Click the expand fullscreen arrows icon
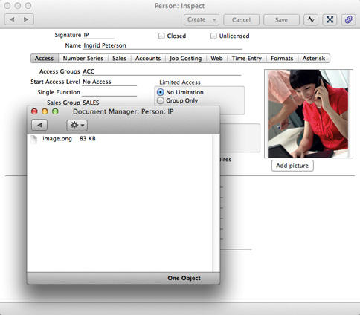This screenshot has width=360, height=315. point(330,19)
